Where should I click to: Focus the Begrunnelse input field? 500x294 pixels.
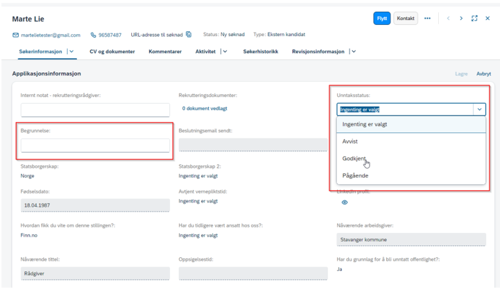(96, 145)
